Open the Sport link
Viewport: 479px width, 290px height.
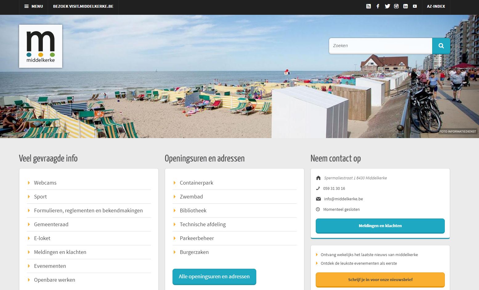coord(40,197)
